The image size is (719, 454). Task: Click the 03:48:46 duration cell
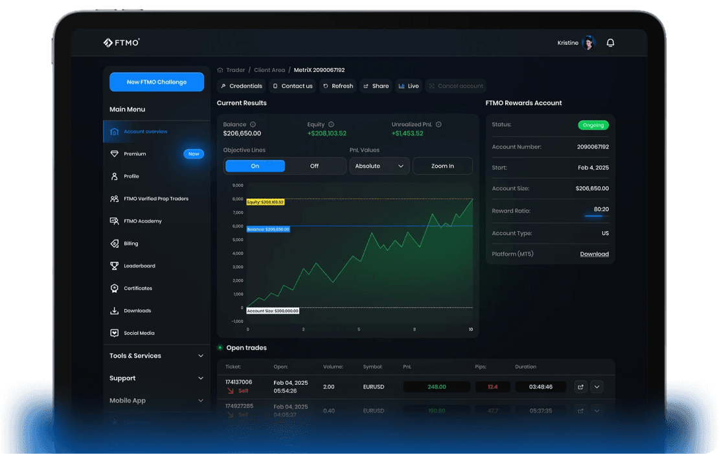tap(541, 387)
